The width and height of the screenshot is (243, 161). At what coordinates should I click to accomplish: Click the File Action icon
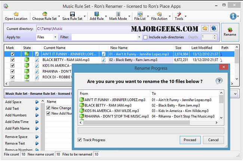pyautogui.click(x=159, y=14)
